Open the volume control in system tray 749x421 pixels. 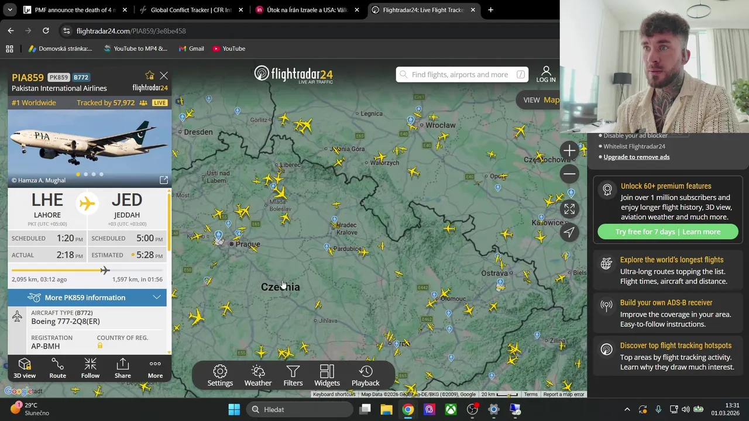pos(685,409)
